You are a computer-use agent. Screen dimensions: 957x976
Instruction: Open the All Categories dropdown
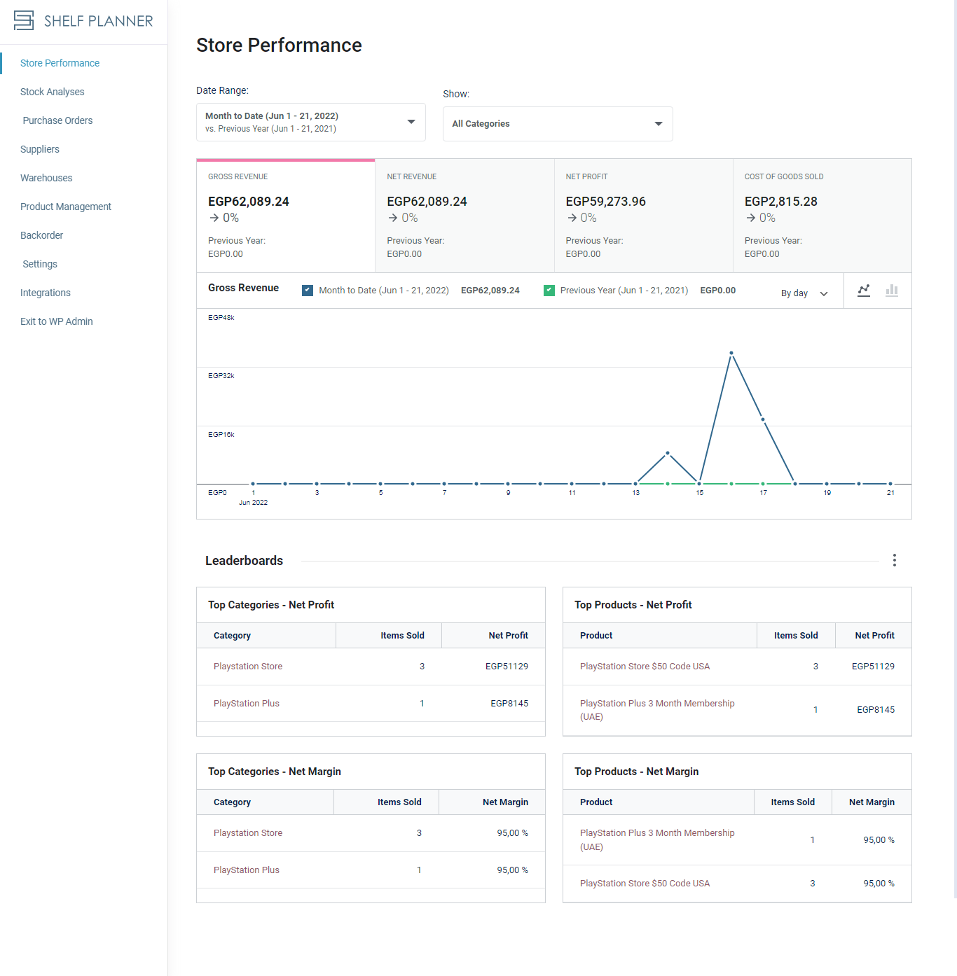click(x=558, y=124)
